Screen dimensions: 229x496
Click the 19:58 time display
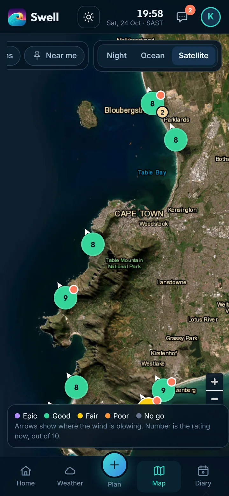(150, 13)
